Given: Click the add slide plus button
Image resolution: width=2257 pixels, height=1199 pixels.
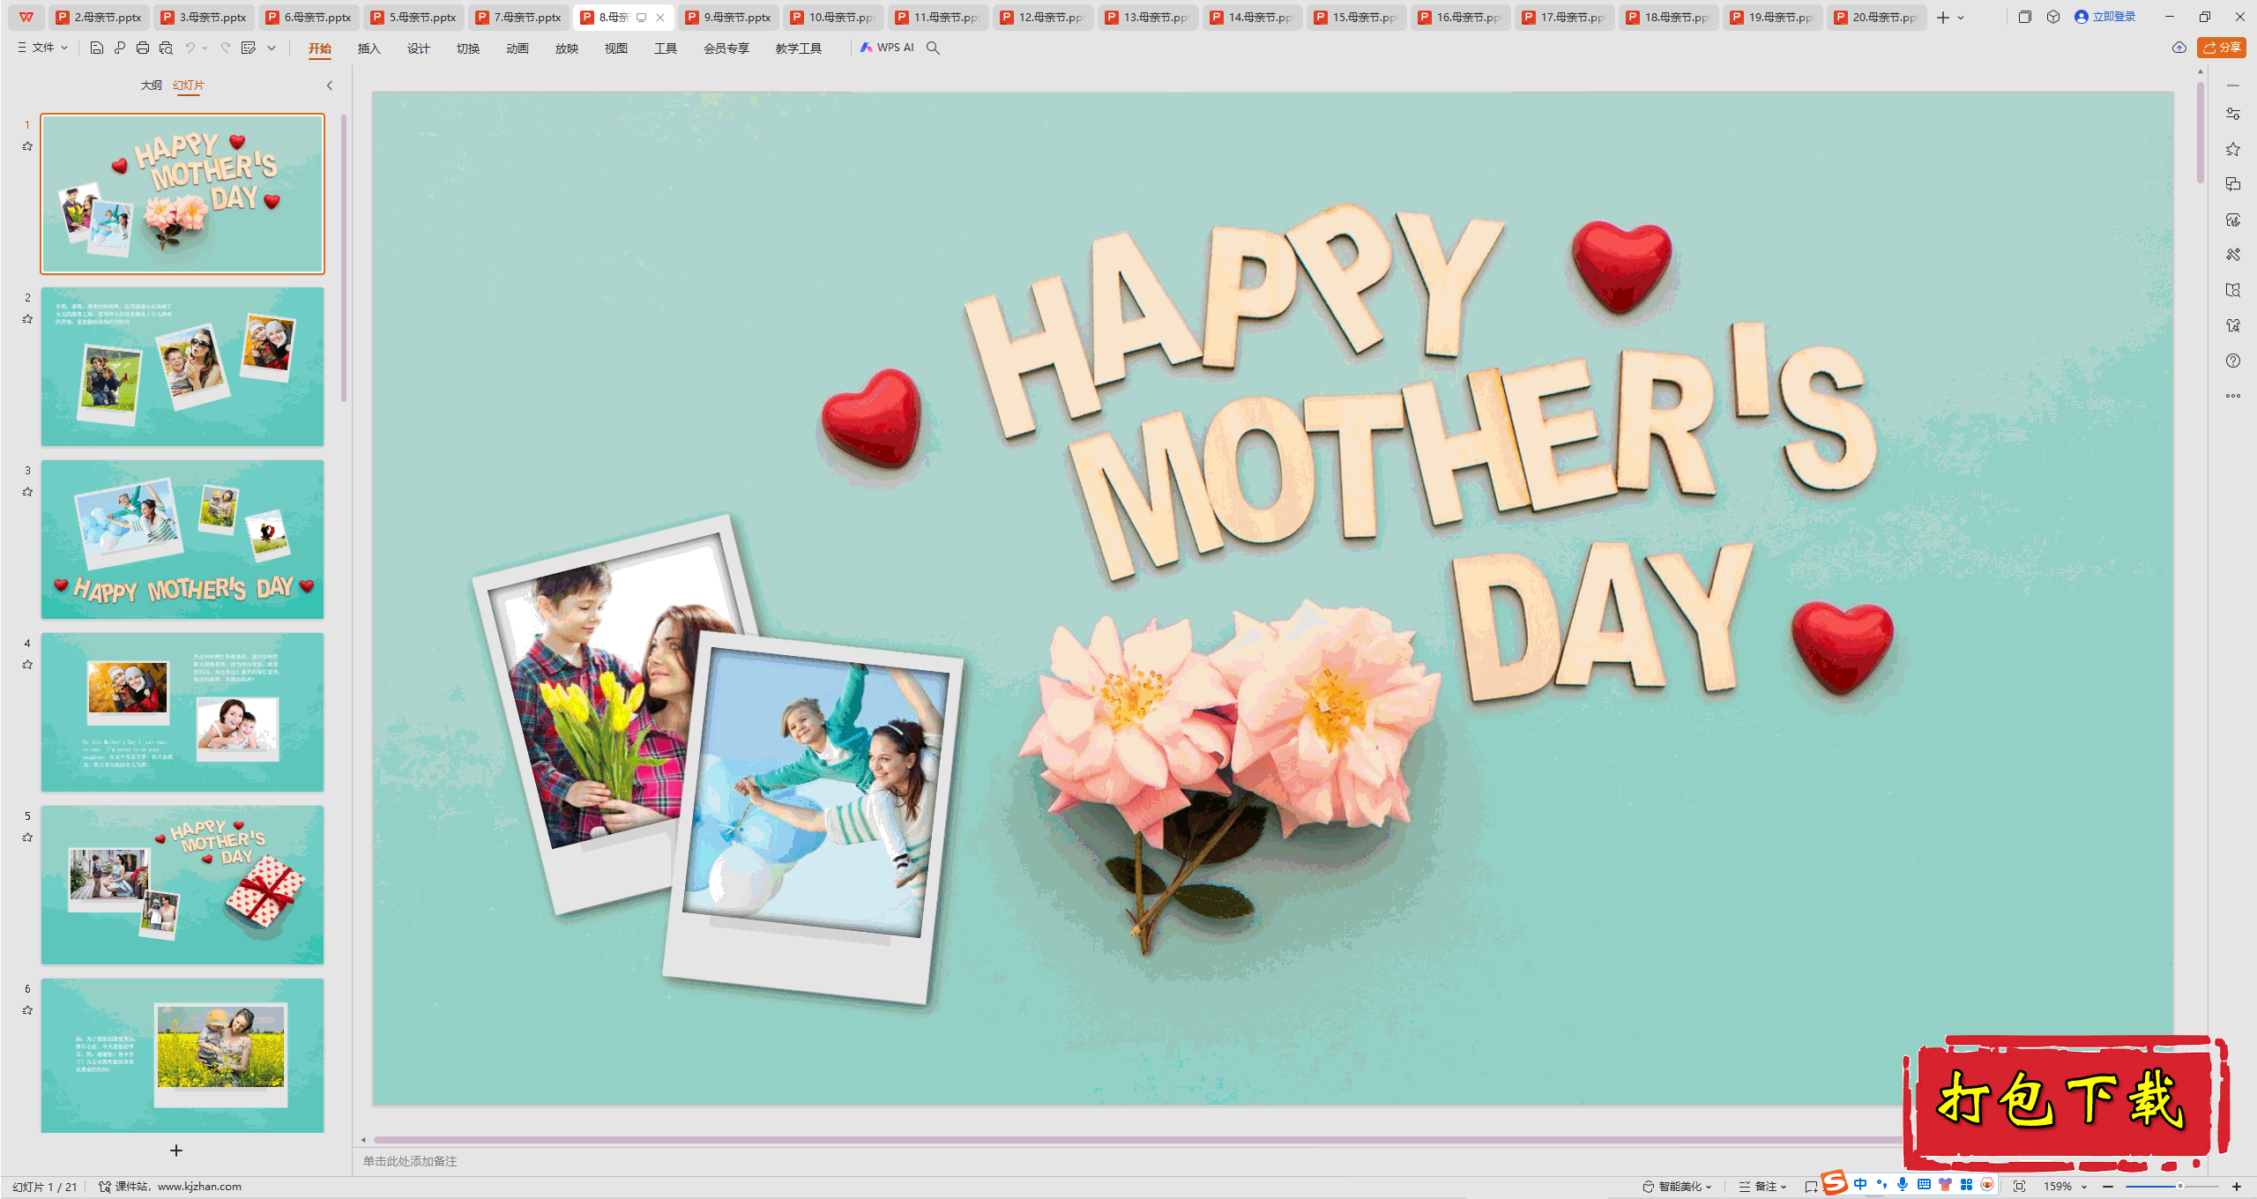Looking at the screenshot, I should pyautogui.click(x=176, y=1151).
